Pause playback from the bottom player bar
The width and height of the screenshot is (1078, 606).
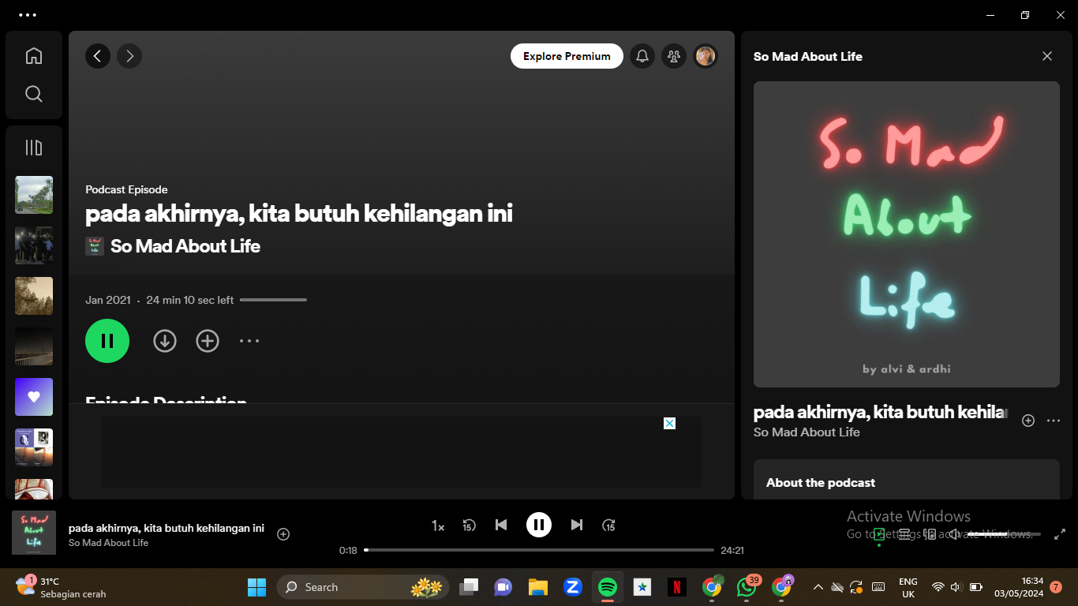[539, 525]
